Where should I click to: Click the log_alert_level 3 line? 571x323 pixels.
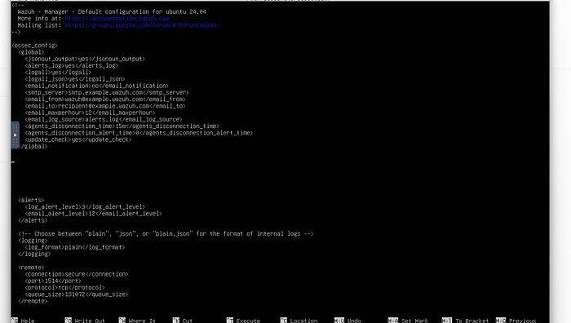pyautogui.click(x=85, y=207)
